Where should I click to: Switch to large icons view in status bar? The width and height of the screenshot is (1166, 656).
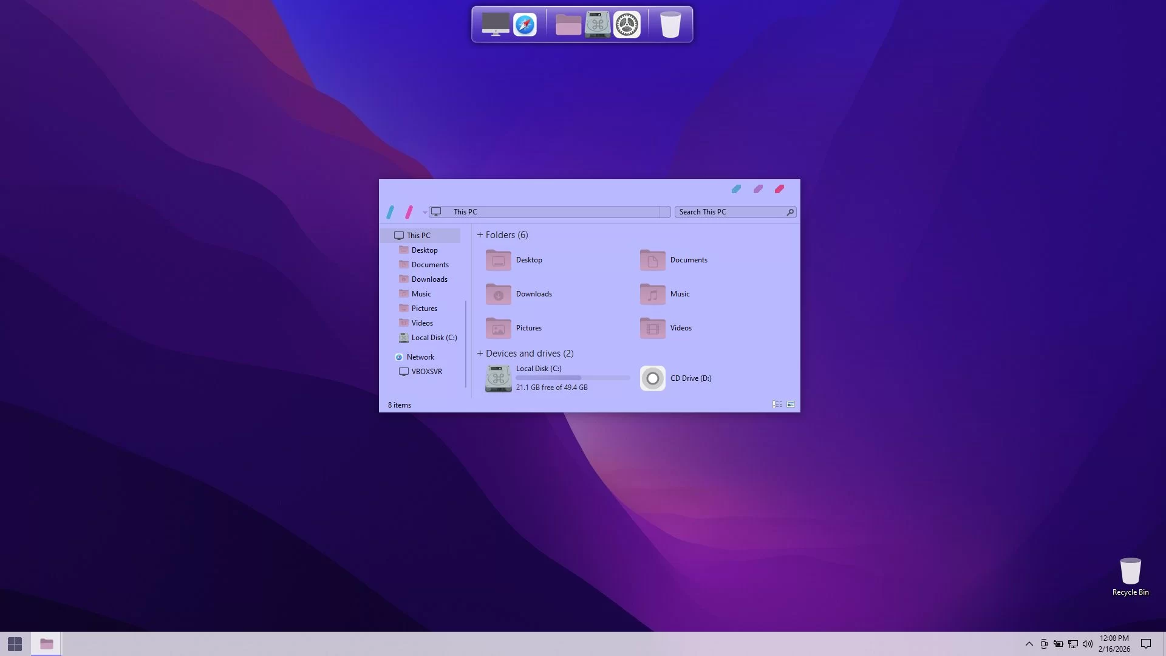coord(791,405)
